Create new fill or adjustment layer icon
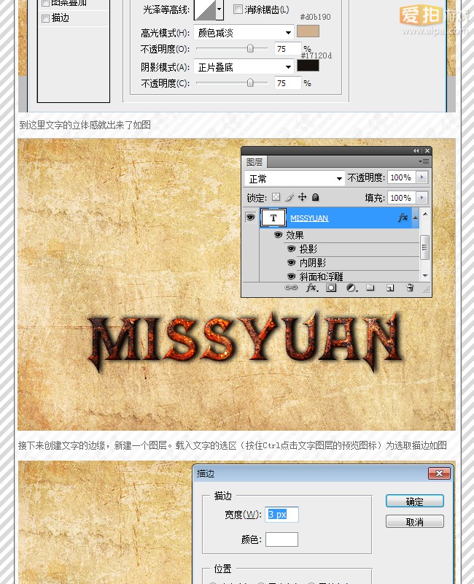Screen dimensions: 474x584 351,288
